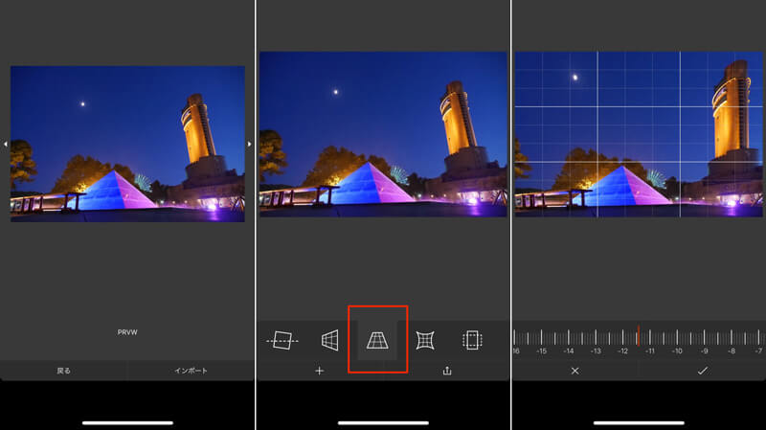Screen dimensions: 766x430
Task: Tap the plus icon to add a photo
Action: click(320, 371)
